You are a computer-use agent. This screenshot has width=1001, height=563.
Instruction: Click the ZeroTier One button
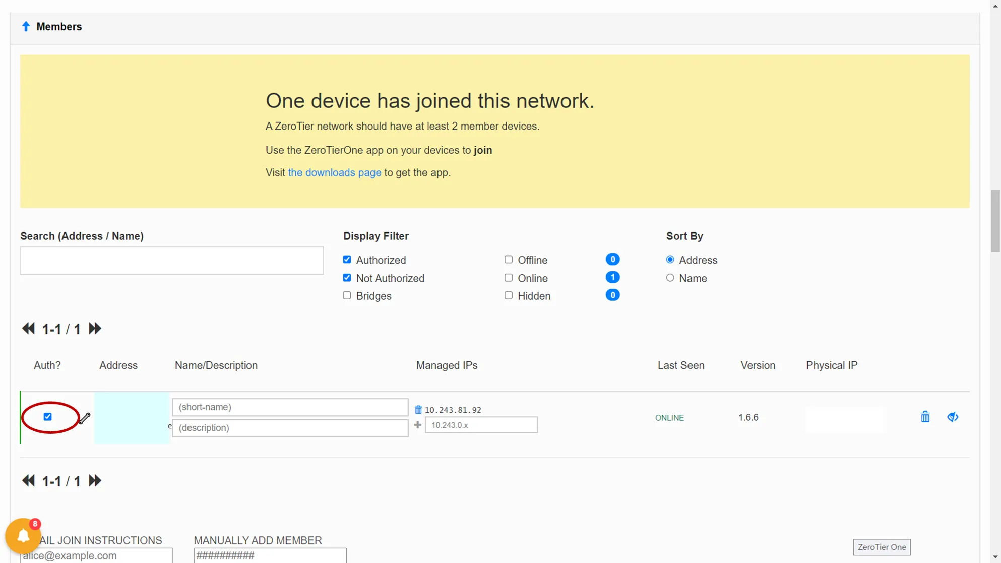pos(881,547)
